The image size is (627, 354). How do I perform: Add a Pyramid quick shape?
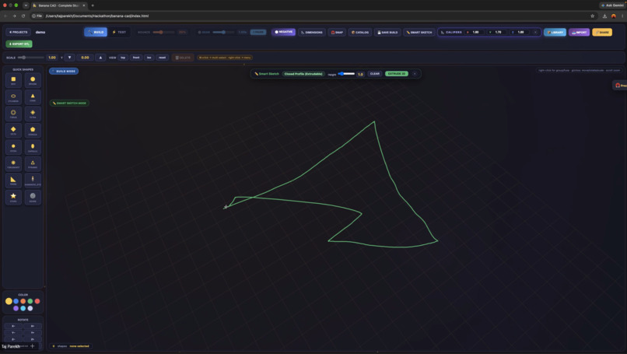33,164
